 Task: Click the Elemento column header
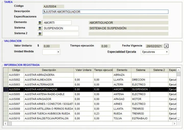[122, 70]
